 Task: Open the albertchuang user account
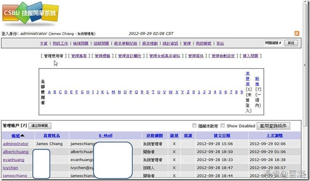[15, 152]
